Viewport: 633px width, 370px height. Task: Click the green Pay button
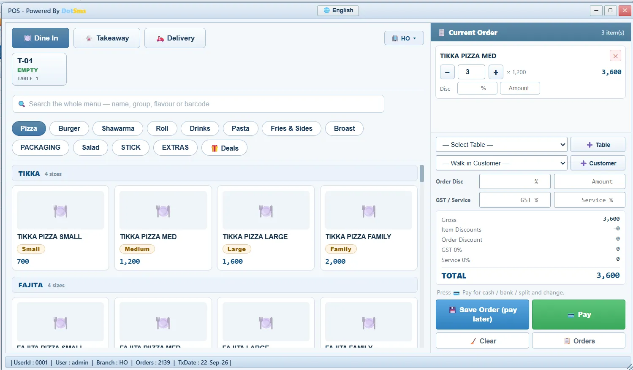pyautogui.click(x=579, y=314)
